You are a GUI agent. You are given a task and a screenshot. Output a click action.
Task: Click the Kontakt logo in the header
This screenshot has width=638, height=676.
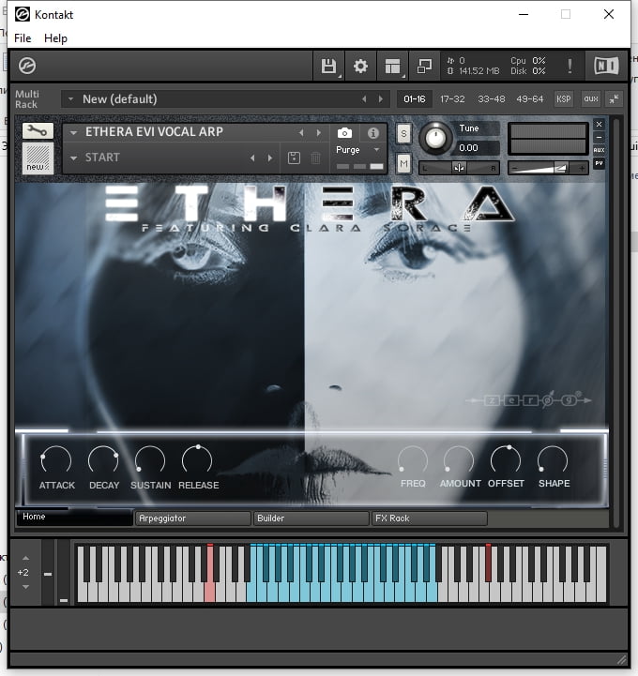tap(27, 66)
